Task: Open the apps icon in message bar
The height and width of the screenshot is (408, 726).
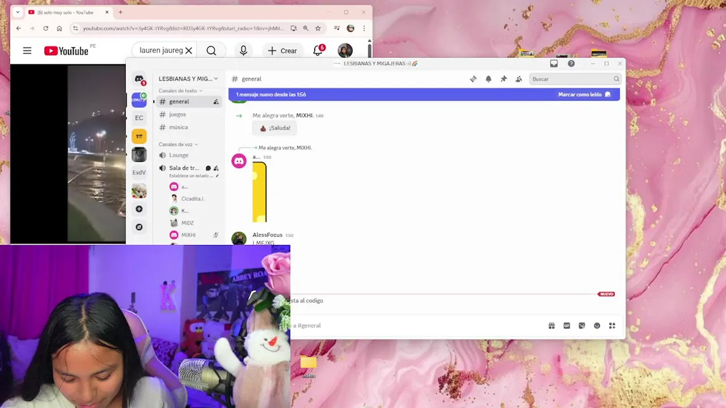Action: coord(612,326)
